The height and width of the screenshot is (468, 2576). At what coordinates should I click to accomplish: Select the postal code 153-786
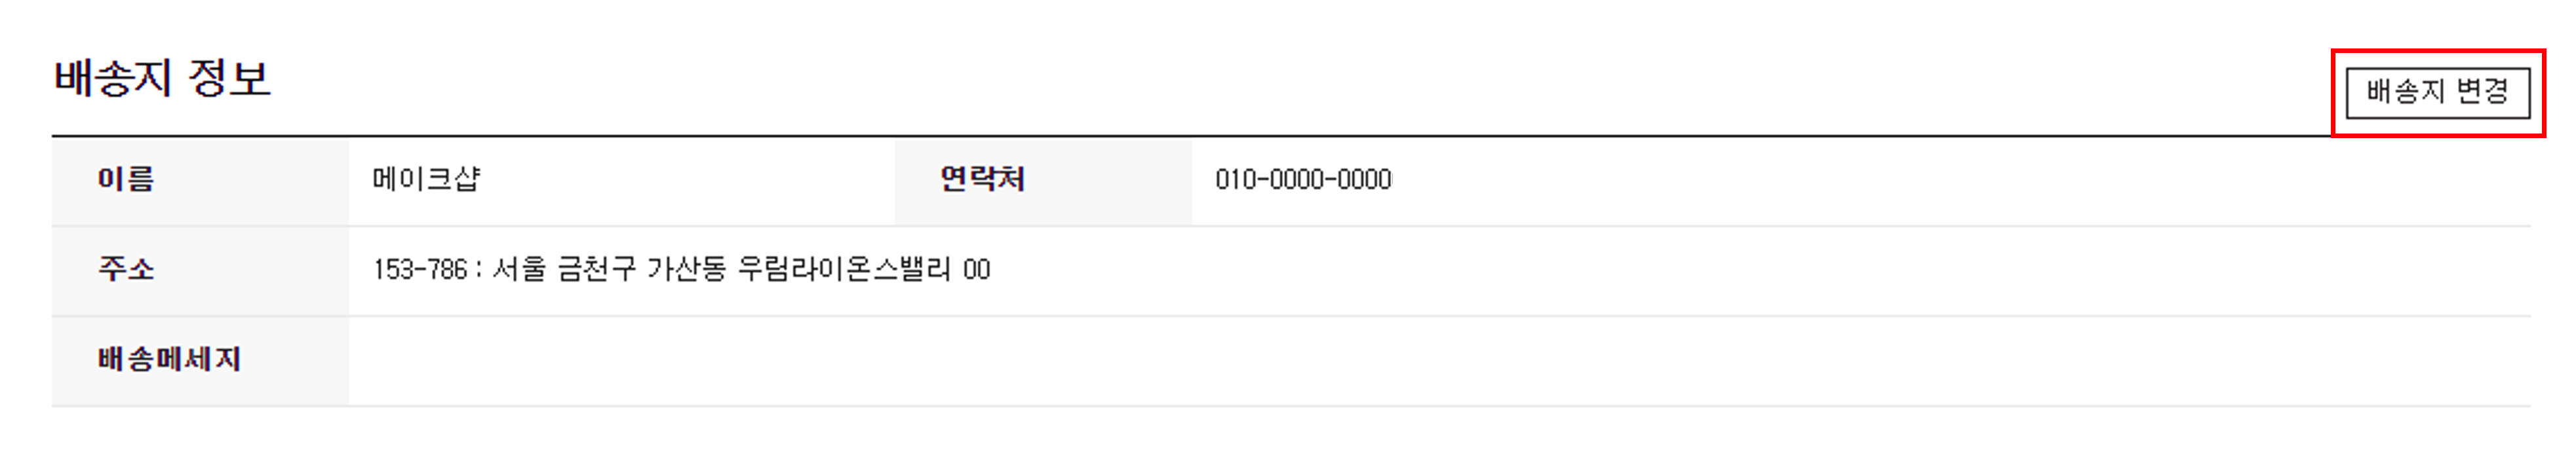420,270
